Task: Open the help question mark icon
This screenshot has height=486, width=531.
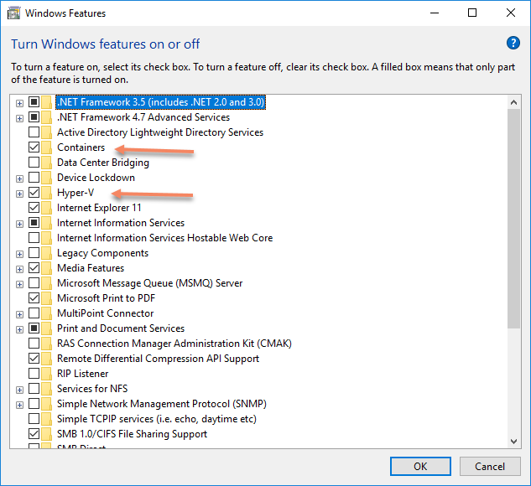Action: coord(513,44)
